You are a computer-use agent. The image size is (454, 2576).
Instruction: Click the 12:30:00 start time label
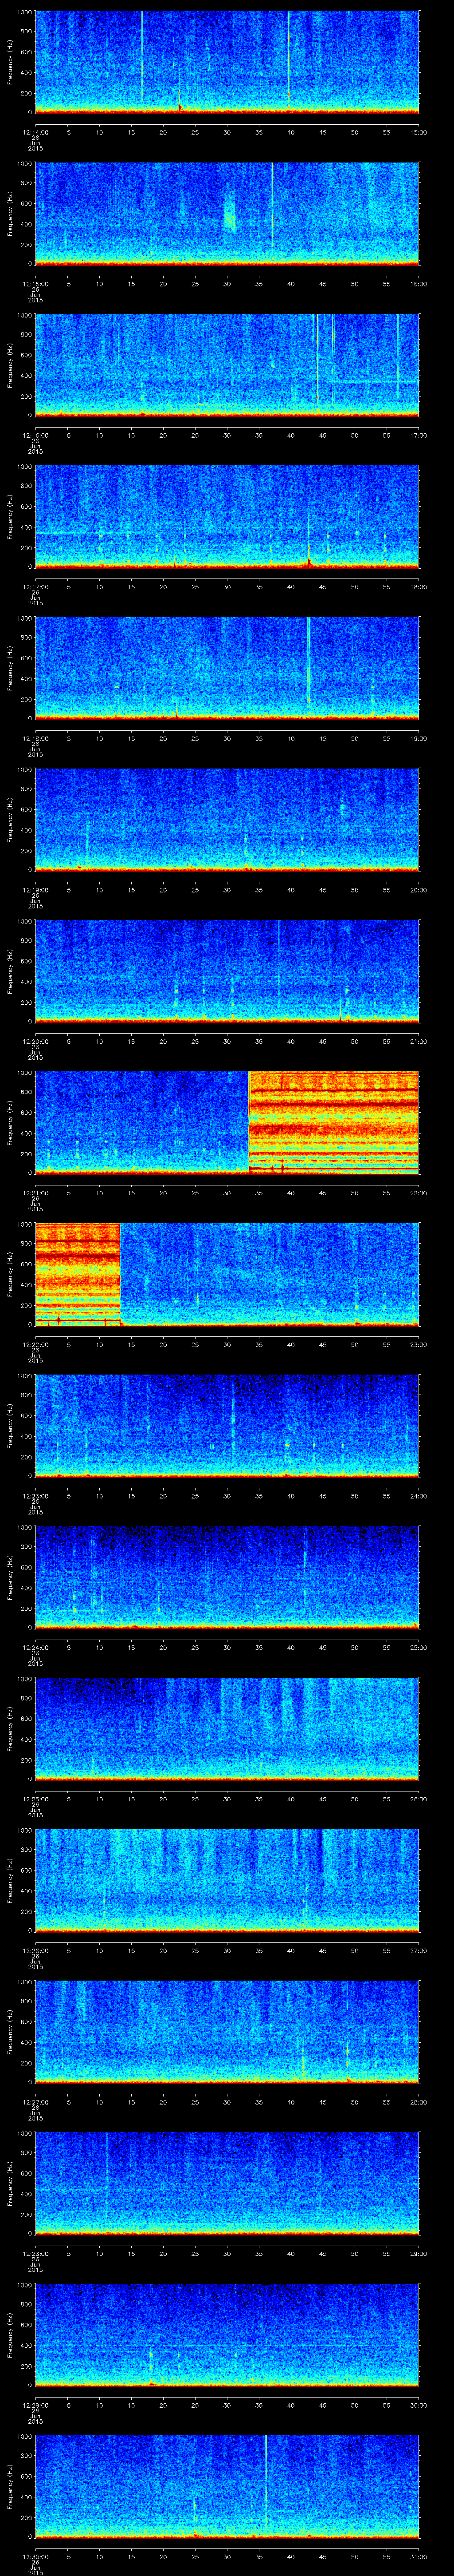pyautogui.click(x=35, y=2556)
